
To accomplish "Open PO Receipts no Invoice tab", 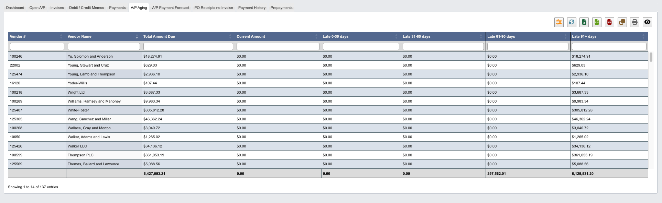I will tap(214, 8).
